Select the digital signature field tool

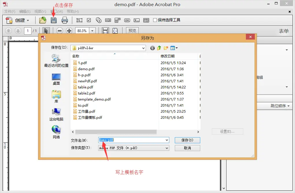click(137, 20)
